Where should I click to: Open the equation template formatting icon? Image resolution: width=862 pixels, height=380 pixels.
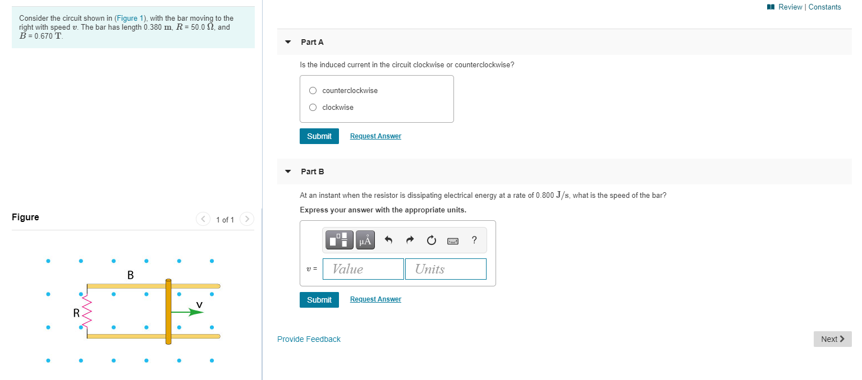tap(339, 240)
